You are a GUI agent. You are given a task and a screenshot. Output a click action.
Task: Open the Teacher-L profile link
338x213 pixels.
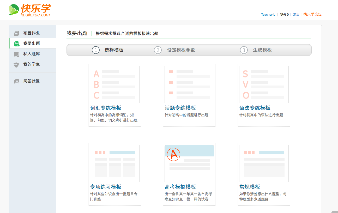click(268, 15)
